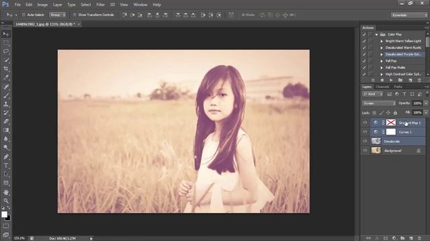The height and width of the screenshot is (241, 430).
Task: Hide the Background layer
Action: (365, 151)
